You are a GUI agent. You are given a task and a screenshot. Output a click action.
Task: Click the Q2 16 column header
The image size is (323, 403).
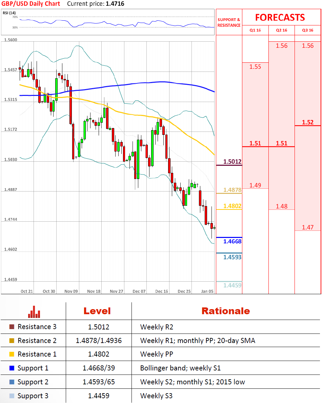click(282, 30)
